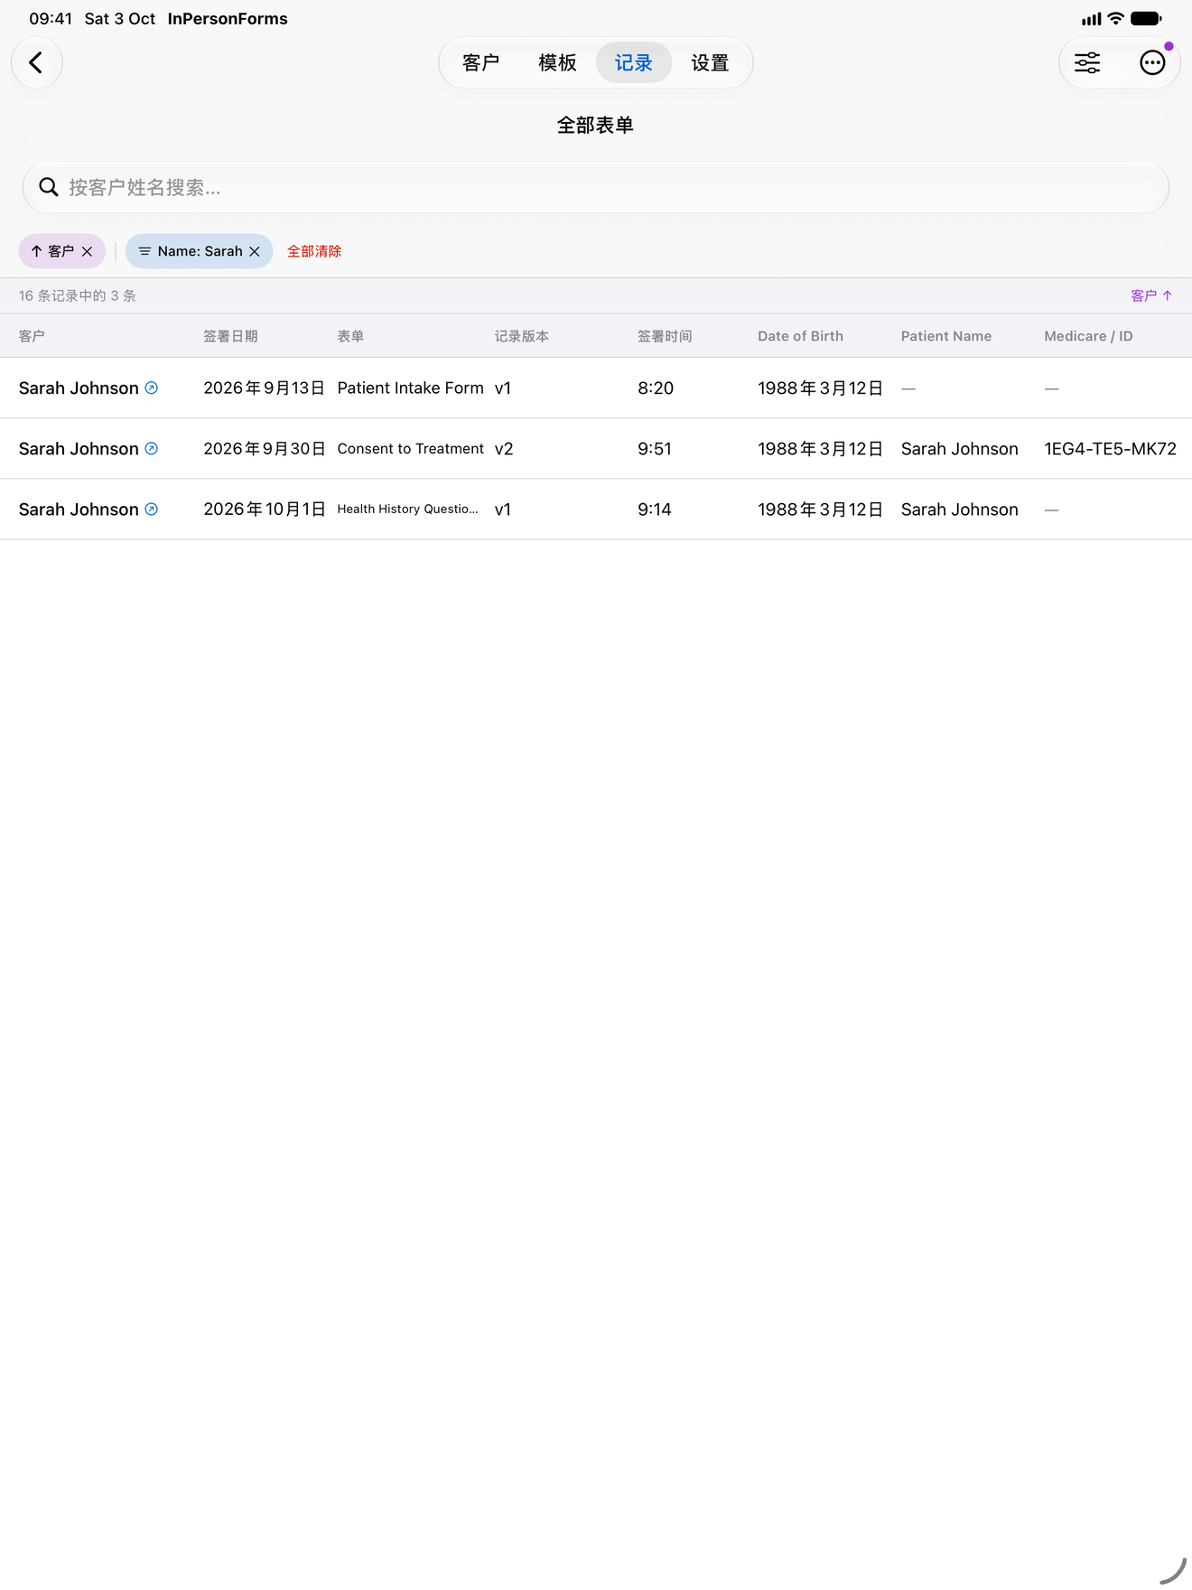Sort by the 签署日期 column header

(230, 336)
